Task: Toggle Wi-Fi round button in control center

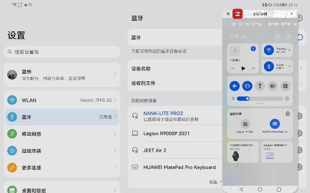Action: pyautogui.click(x=269, y=50)
